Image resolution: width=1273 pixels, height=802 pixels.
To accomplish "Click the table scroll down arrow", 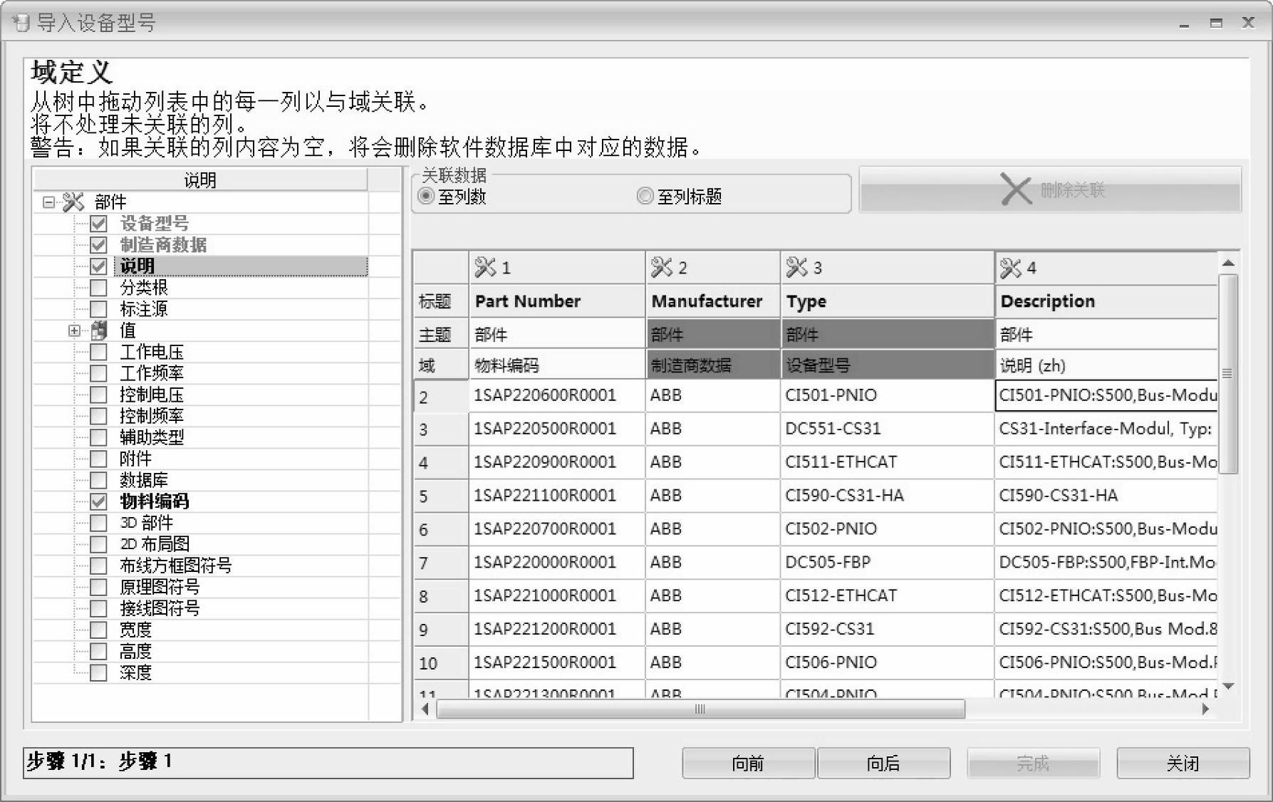I will click(1228, 687).
